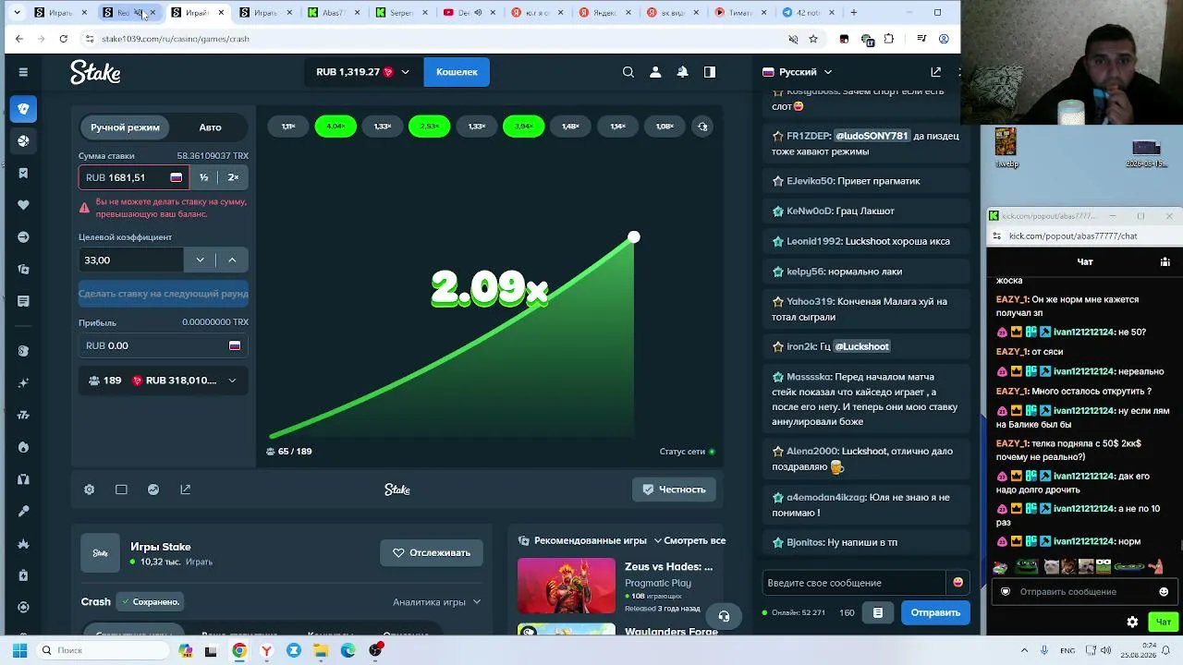Send the chat message with Отправить

pyautogui.click(x=935, y=612)
